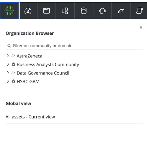Open All assets - Current view link
147x147 pixels.
(30, 117)
